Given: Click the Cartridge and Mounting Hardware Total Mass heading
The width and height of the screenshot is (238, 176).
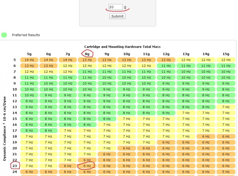Looking at the screenshot, I should [122, 47].
